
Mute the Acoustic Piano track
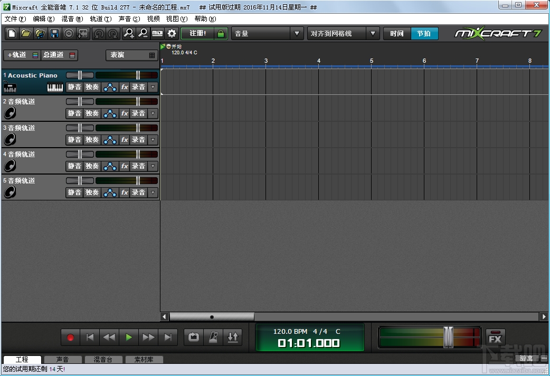click(74, 87)
